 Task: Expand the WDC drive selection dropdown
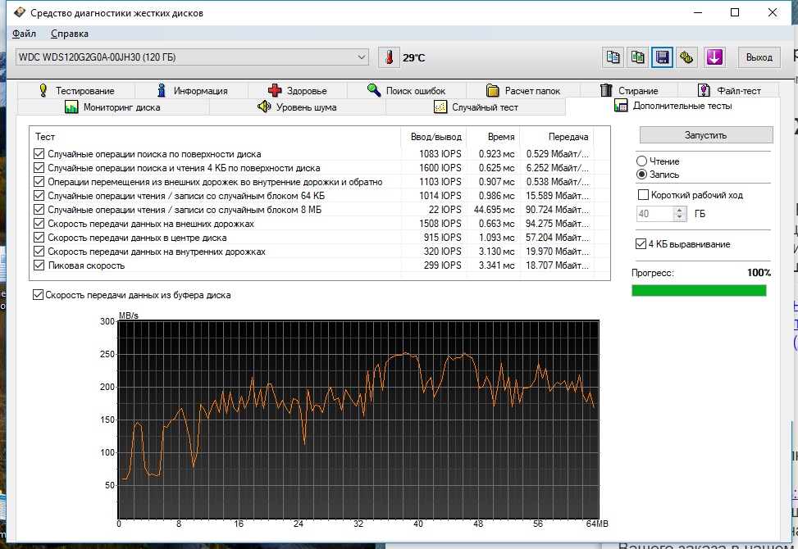(x=362, y=57)
